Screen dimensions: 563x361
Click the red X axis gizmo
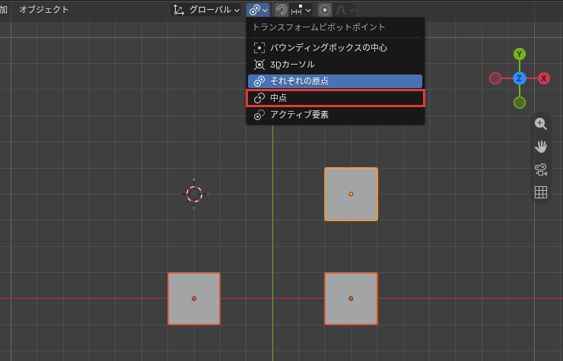544,78
